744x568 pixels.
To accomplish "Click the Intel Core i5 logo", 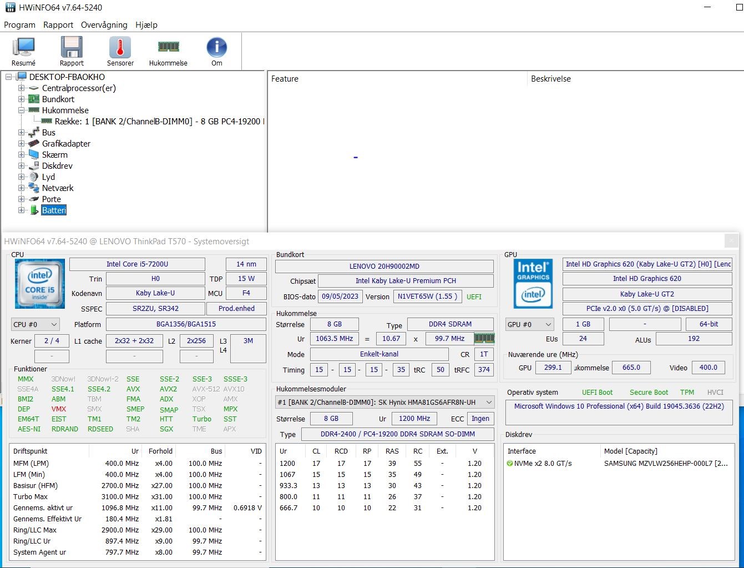I will point(40,284).
